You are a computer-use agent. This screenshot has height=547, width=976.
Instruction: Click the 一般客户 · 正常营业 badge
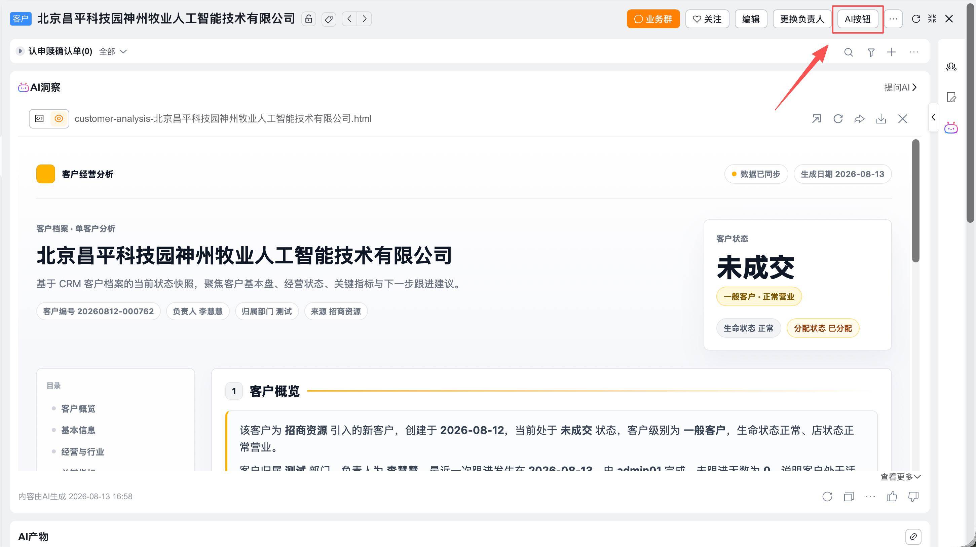click(759, 296)
